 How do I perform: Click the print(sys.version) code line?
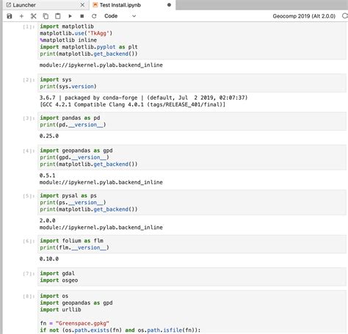[68, 87]
